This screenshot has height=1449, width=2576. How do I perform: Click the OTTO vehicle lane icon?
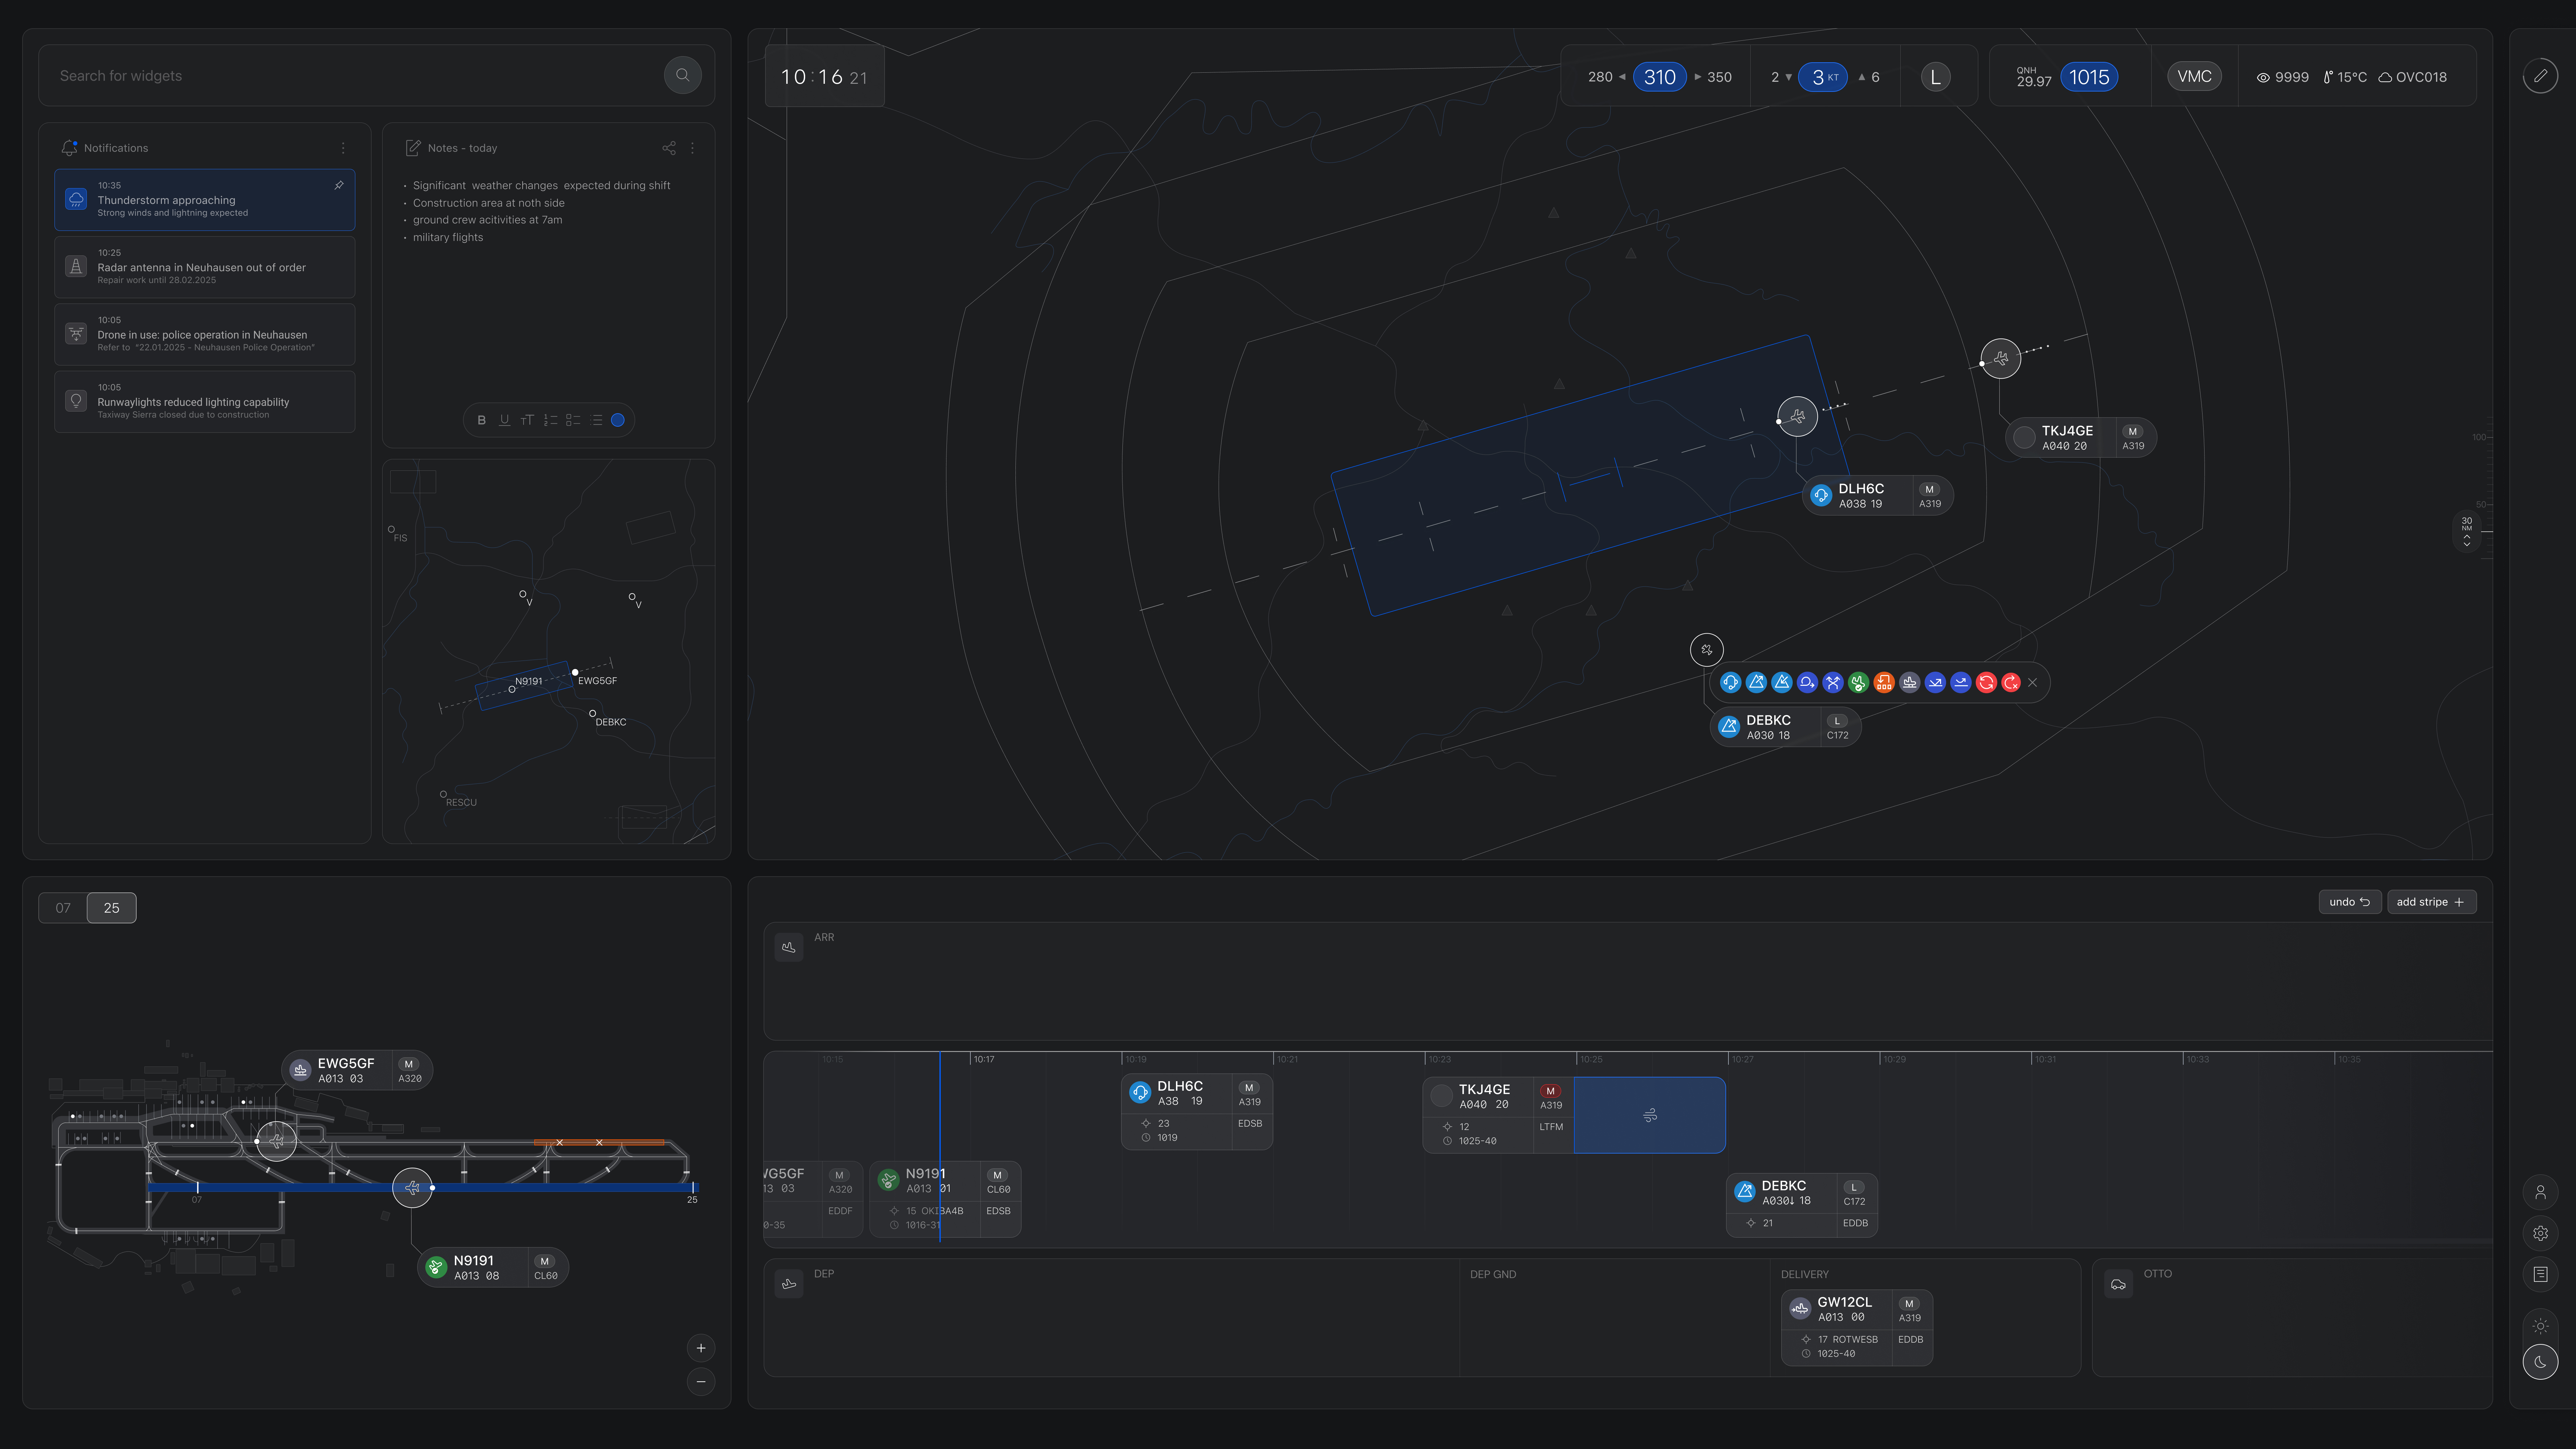(x=2118, y=1284)
